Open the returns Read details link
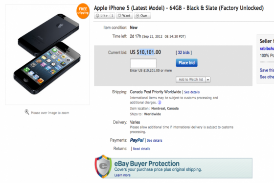The height and width of the screenshot is (183, 274). click(x=141, y=149)
